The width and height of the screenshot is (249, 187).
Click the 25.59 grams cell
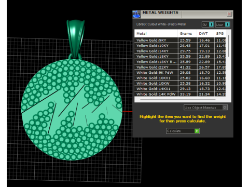coord(187,40)
